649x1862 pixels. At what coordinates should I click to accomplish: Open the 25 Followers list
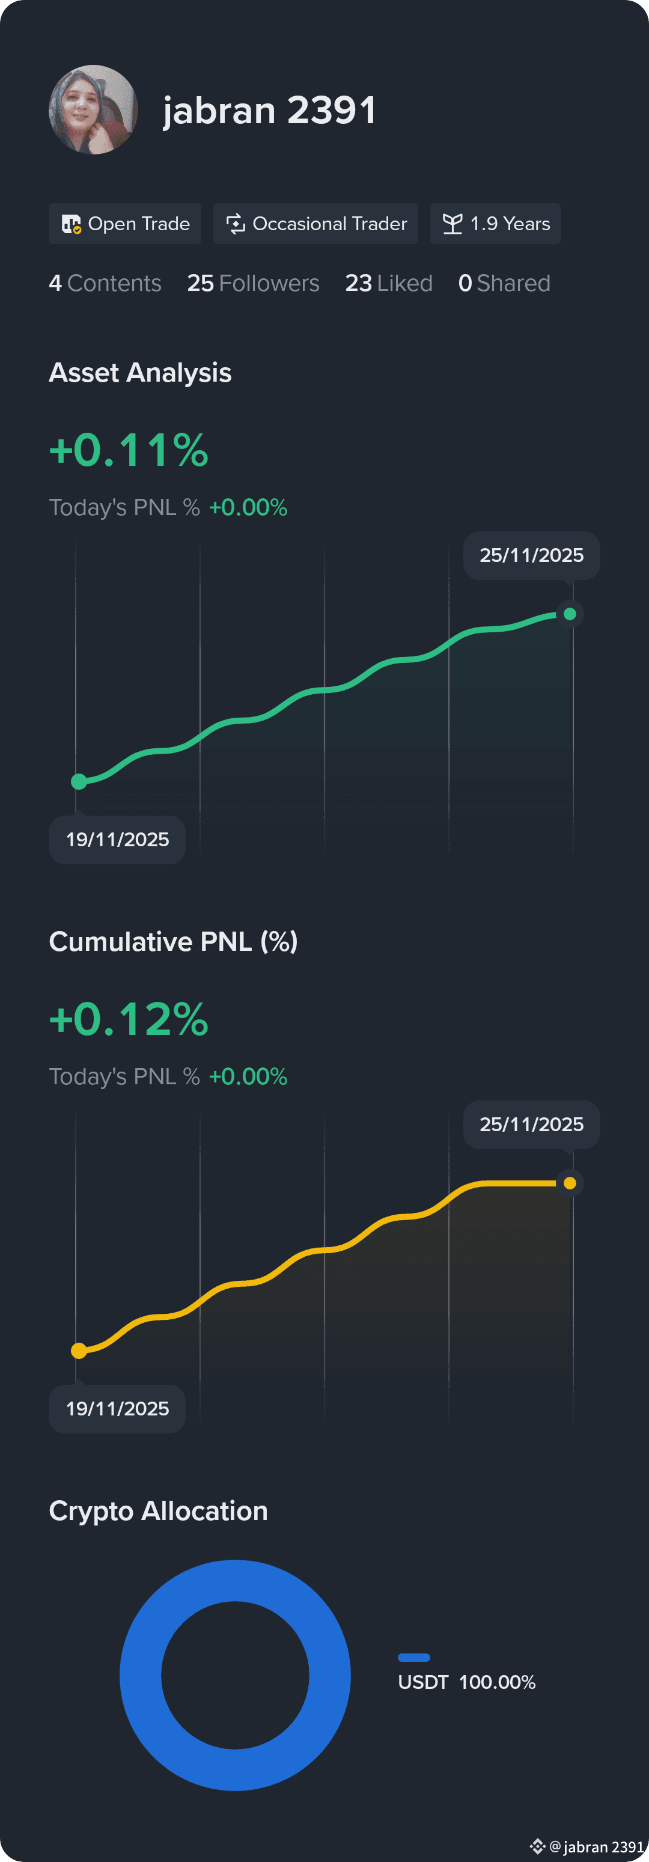(253, 283)
